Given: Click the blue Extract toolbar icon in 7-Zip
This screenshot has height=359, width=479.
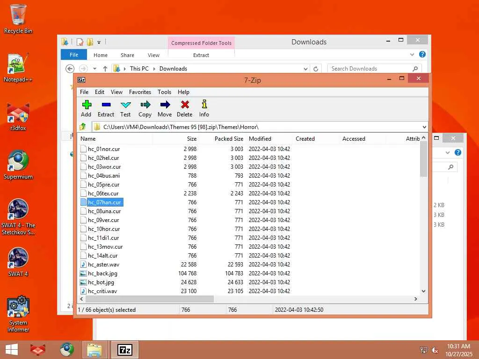Looking at the screenshot, I should [x=106, y=105].
